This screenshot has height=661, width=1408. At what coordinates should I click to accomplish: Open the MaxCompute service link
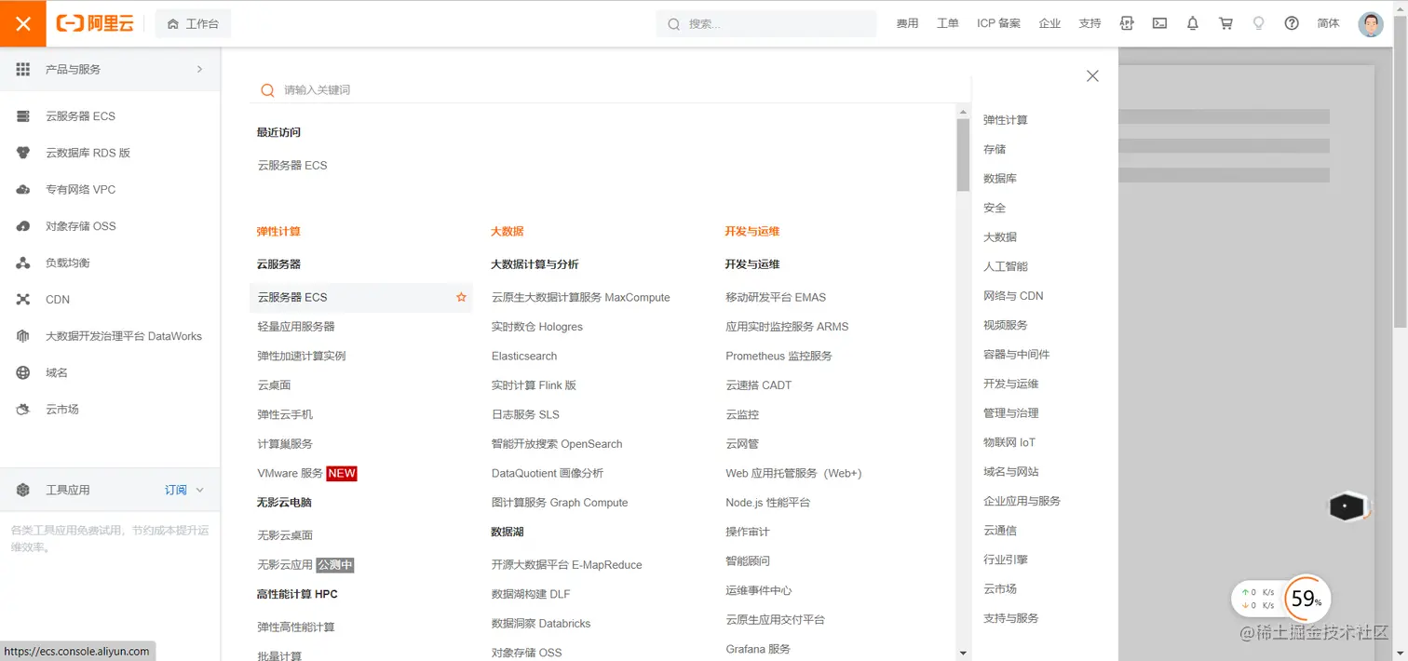[x=579, y=296]
